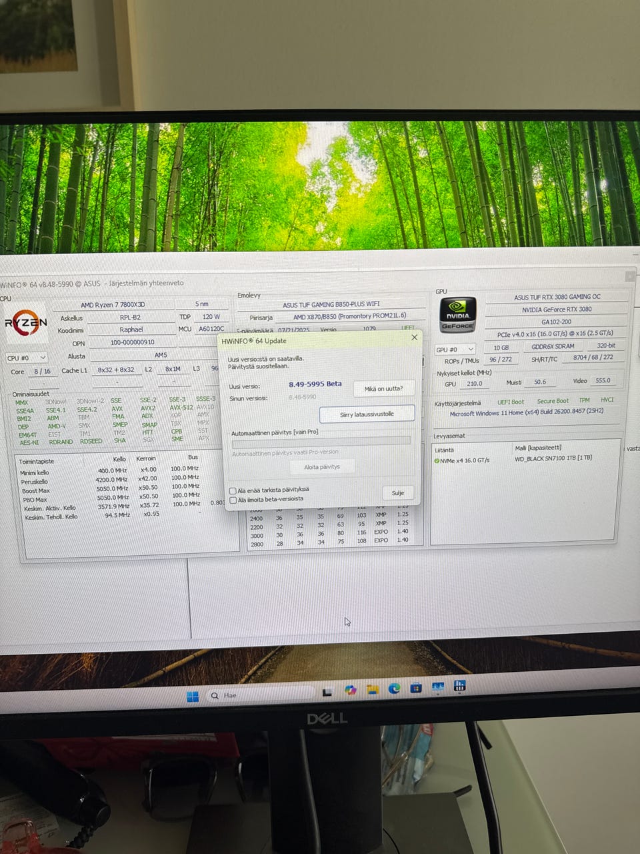Click 'NVIDIA GeForce RTX 3080' field
640x854 pixels.
tap(557, 309)
